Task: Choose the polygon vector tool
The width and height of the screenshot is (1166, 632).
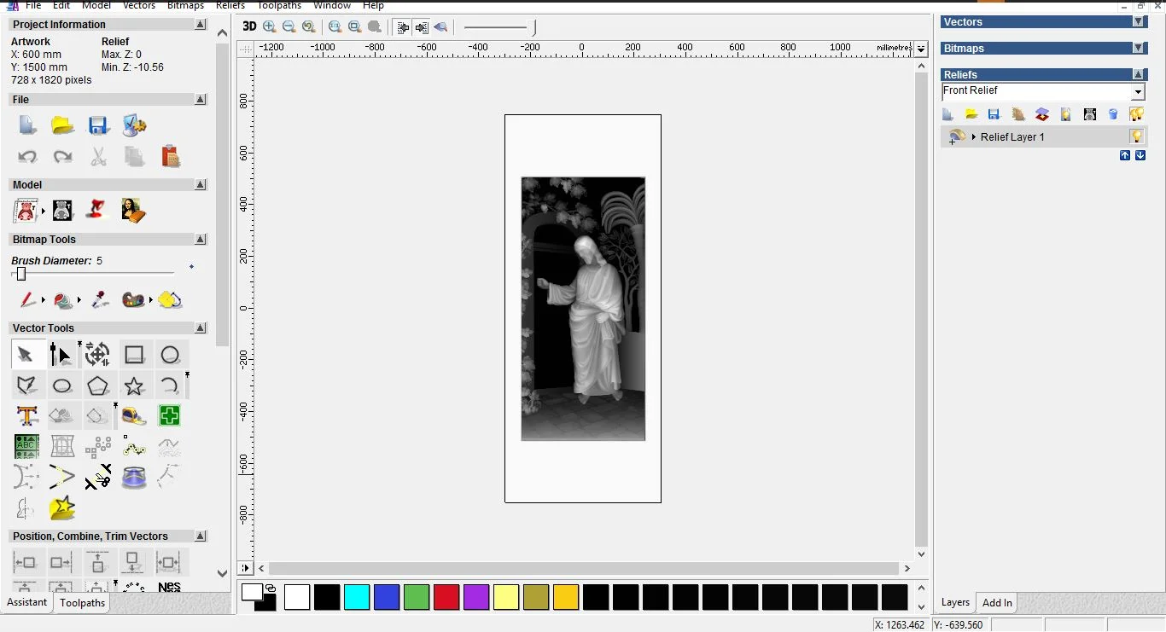Action: pos(98,386)
